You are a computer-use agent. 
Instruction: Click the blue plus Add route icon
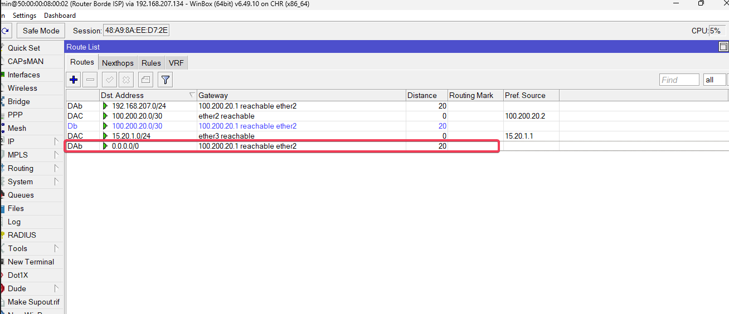pos(74,80)
